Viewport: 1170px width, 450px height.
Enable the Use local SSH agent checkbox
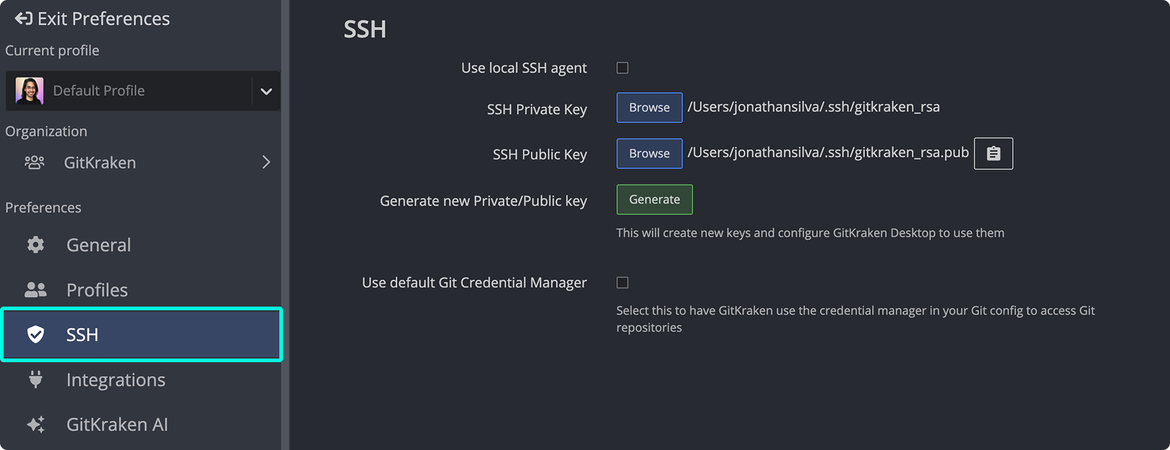tap(622, 67)
